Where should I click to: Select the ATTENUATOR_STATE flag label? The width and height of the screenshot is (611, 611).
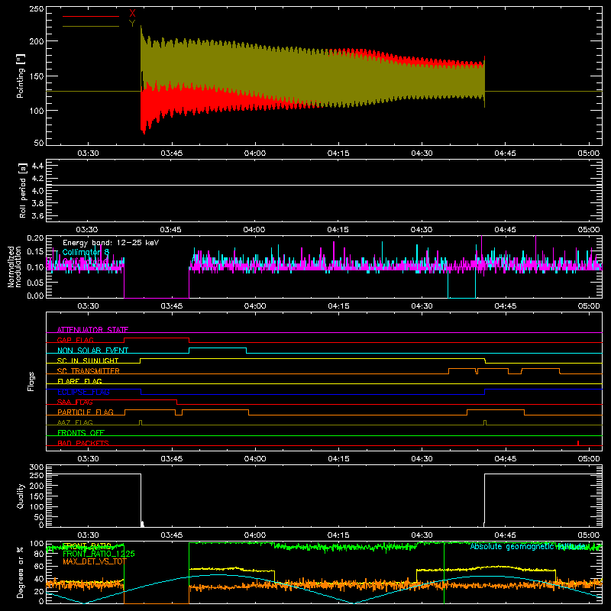tap(92, 330)
